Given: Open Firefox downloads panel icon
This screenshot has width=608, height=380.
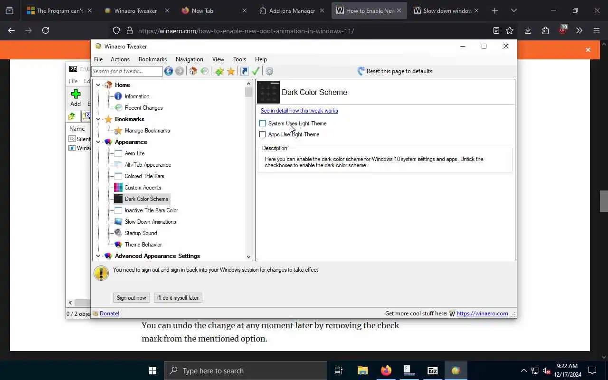Looking at the screenshot, I should (528, 30).
